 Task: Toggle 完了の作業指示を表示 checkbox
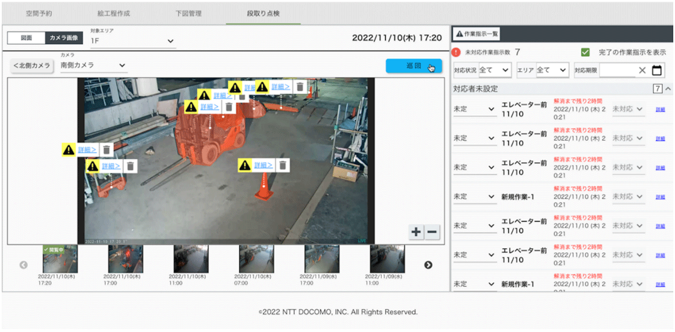pos(585,52)
